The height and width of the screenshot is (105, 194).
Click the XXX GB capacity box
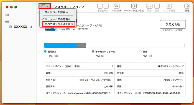point(173,24)
